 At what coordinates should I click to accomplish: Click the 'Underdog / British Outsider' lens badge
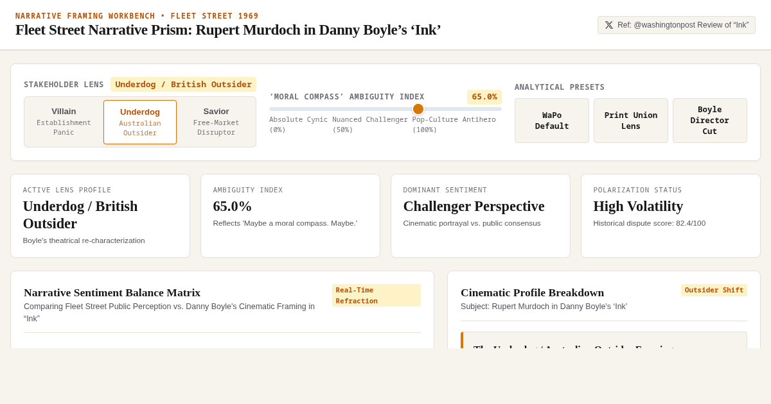point(183,85)
